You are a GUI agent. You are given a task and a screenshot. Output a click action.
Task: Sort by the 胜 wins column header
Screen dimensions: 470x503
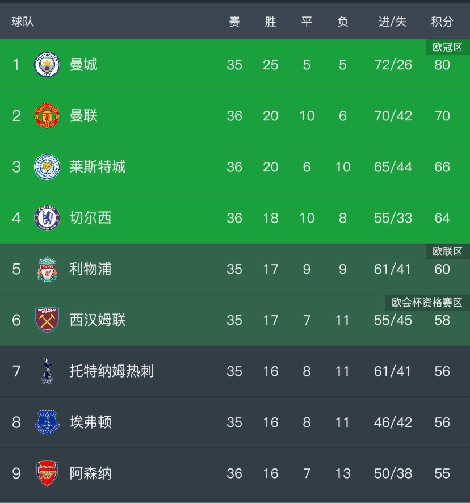click(270, 22)
